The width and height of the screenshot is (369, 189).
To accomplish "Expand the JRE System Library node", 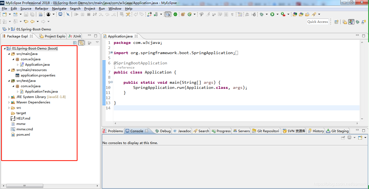I will 9,97.
